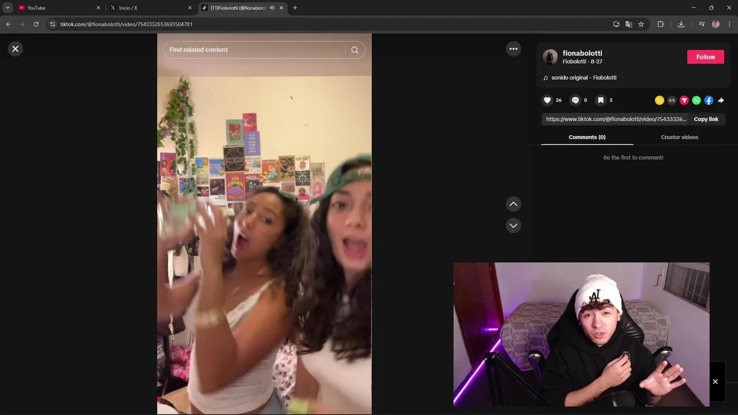
Task: View site information icon in address bar
Action: (52, 24)
